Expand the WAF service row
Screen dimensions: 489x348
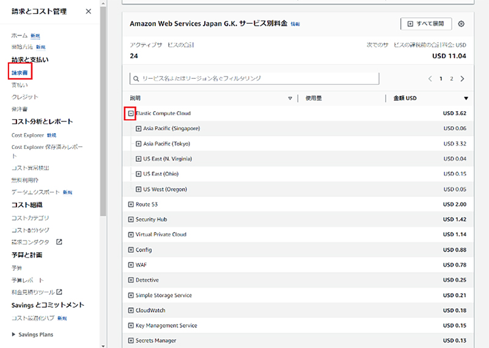131,265
